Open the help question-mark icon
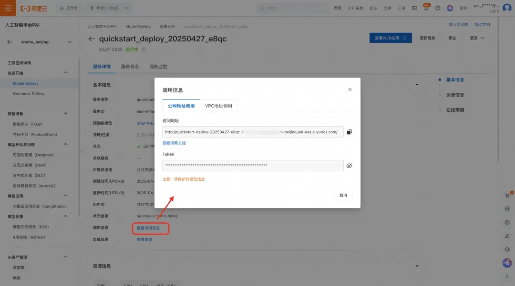This screenshot has height=286, width=515. pos(438,8)
